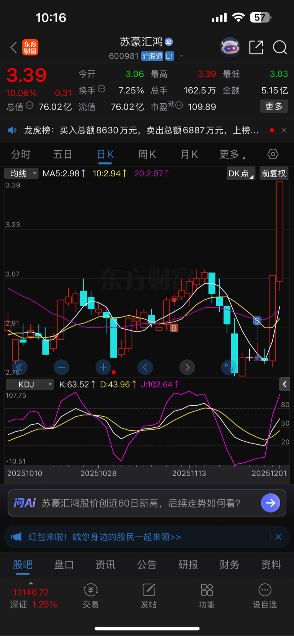Open the 研报 section tab
Screen dimensions: 294x636
coord(188,564)
